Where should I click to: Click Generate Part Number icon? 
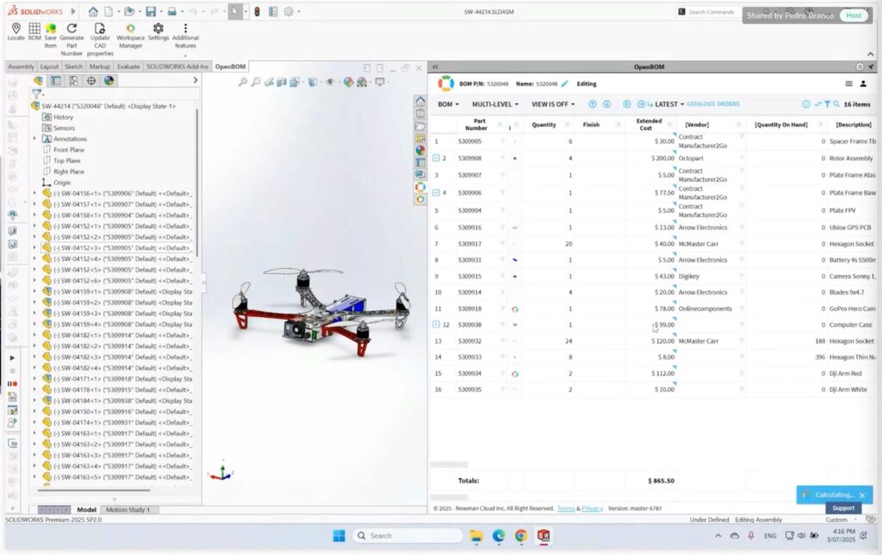(71, 39)
